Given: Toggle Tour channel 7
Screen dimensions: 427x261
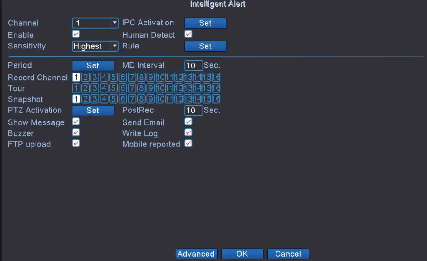Looking at the screenshot, I should coord(132,88).
